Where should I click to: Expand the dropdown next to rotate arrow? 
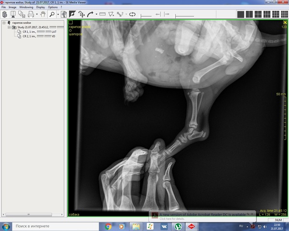coord(96,14)
